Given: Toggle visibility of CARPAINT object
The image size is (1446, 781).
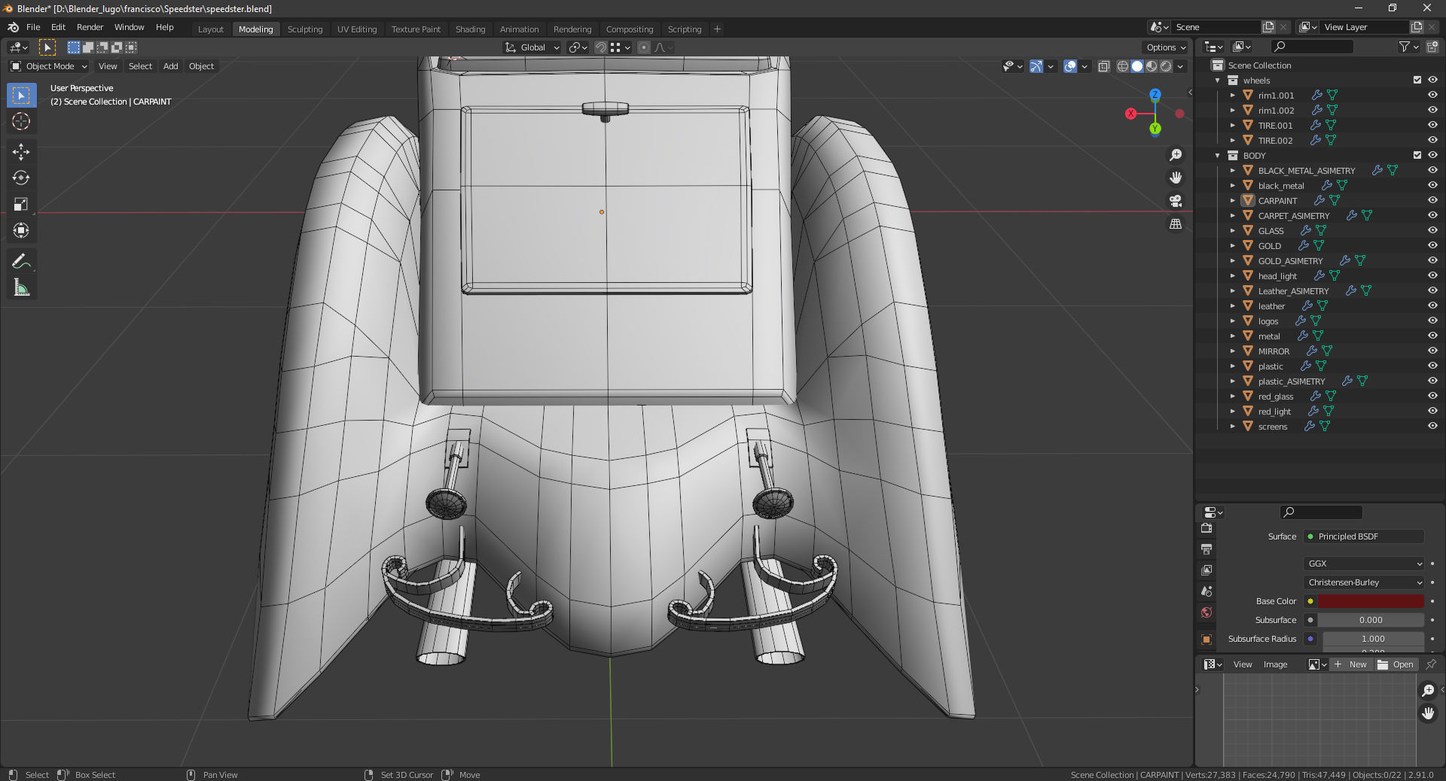Looking at the screenshot, I should (x=1432, y=201).
